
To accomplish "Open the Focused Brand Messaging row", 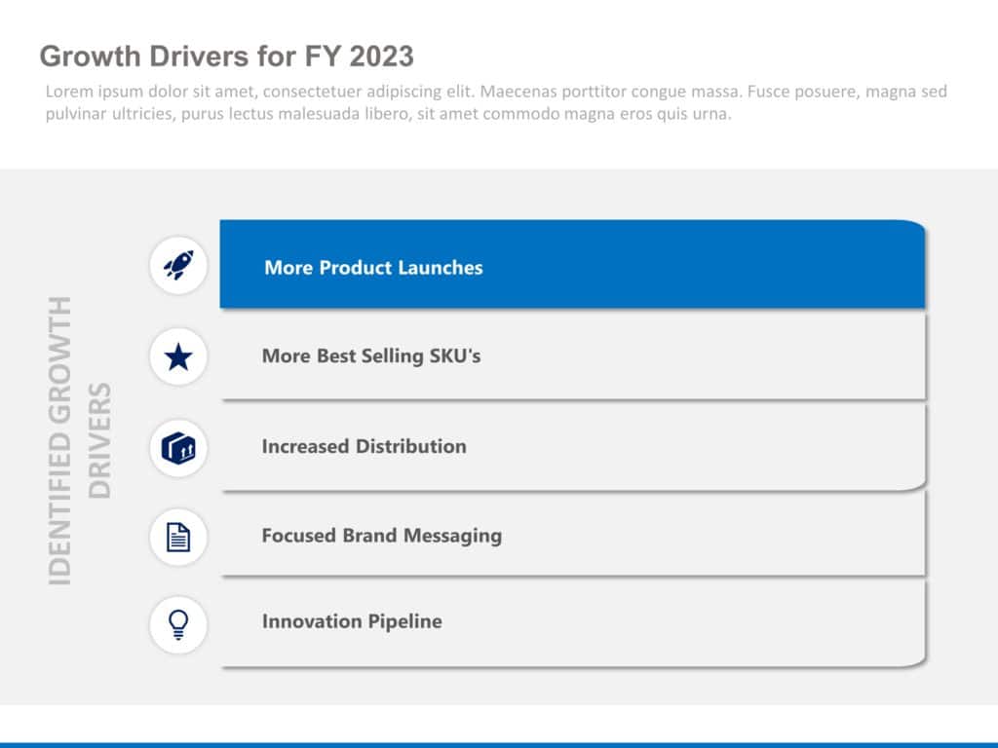I will coord(572,535).
